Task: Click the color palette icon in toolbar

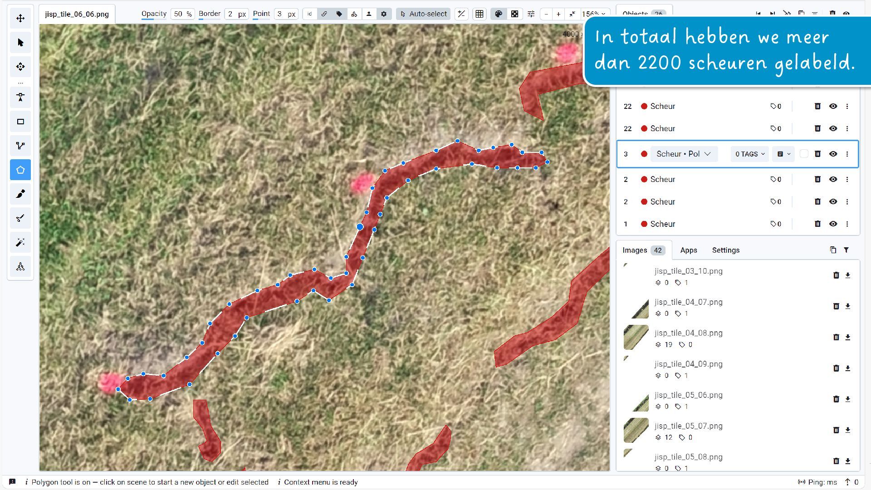Action: coord(499,14)
